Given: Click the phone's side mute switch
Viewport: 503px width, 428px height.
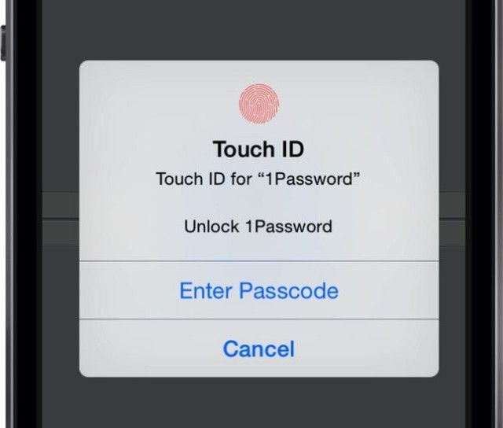Looking at the screenshot, I should click(3, 42).
